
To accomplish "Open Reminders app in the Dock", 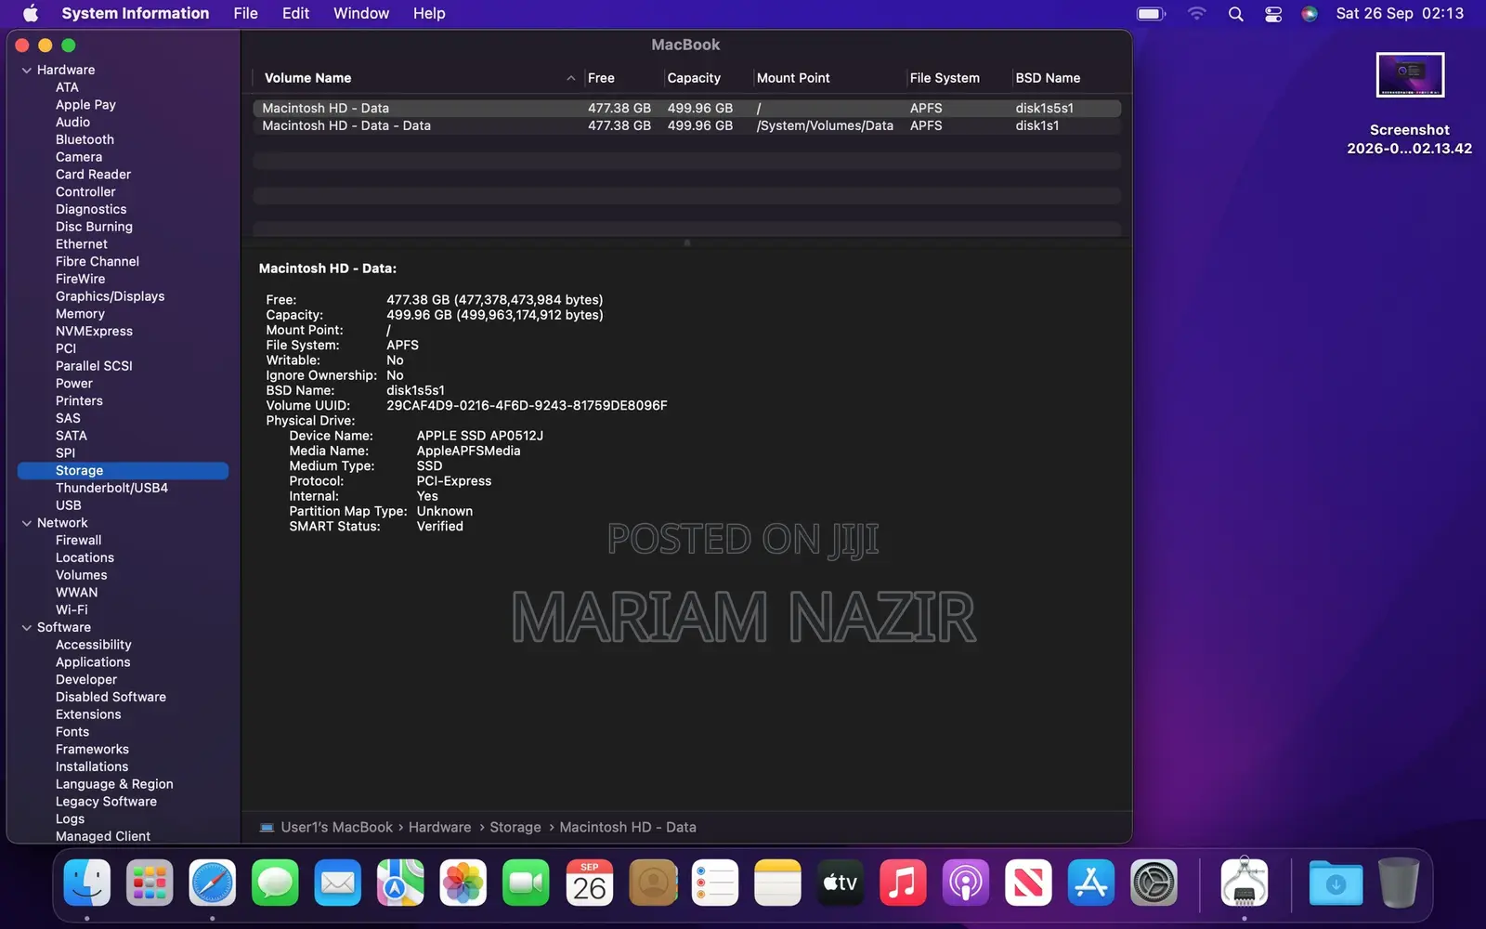I will click(715, 882).
